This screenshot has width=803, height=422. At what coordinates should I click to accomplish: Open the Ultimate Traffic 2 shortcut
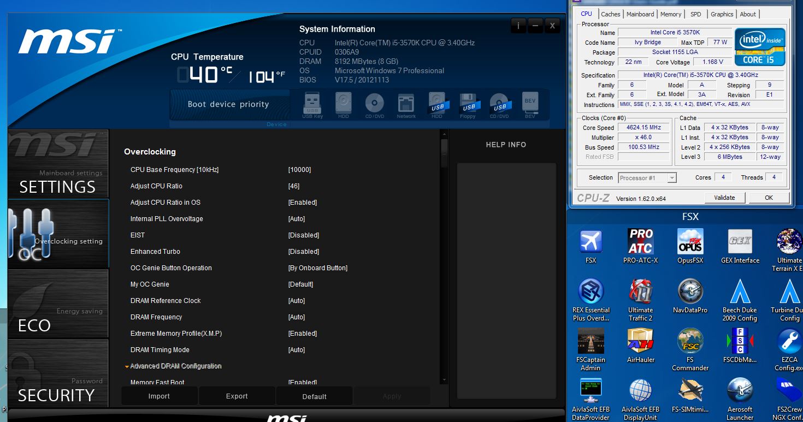click(640, 300)
